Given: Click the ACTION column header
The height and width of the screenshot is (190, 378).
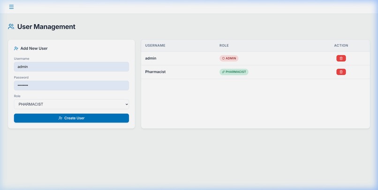Looking at the screenshot, I should (341, 45).
